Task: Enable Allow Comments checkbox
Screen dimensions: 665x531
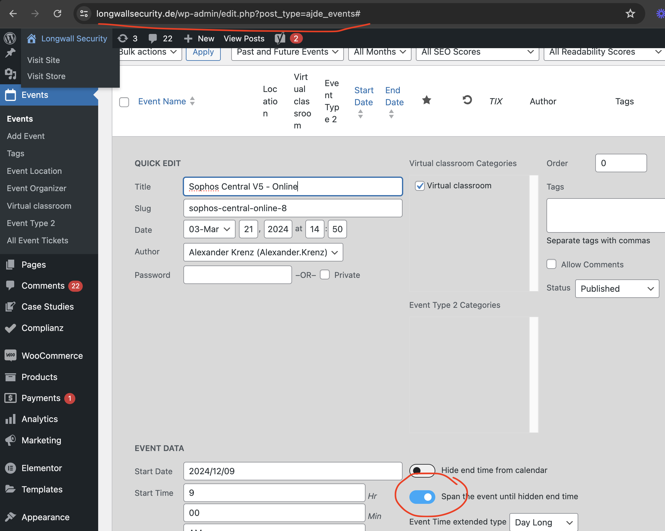Action: point(551,264)
